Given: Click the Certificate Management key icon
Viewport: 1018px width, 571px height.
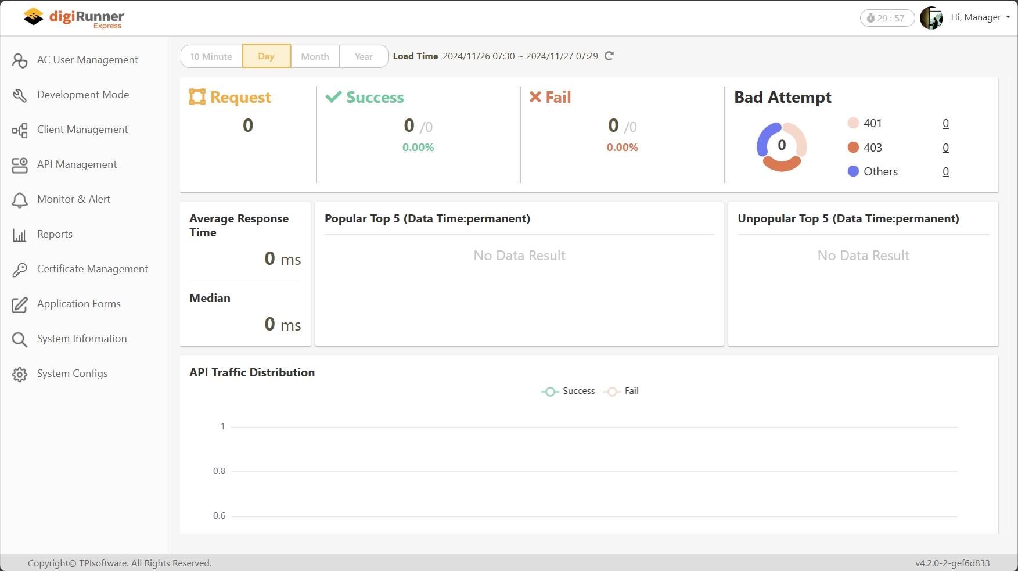Looking at the screenshot, I should coord(20,270).
